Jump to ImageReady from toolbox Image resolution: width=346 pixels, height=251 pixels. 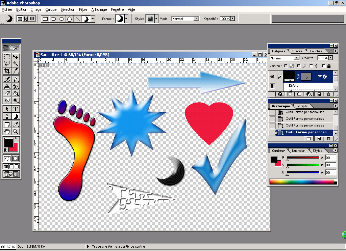(x=11, y=174)
